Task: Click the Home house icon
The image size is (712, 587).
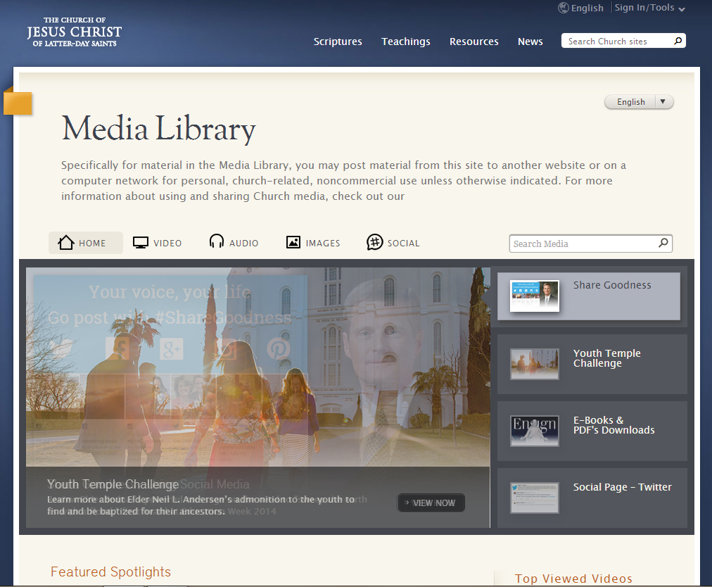Action: [66, 243]
